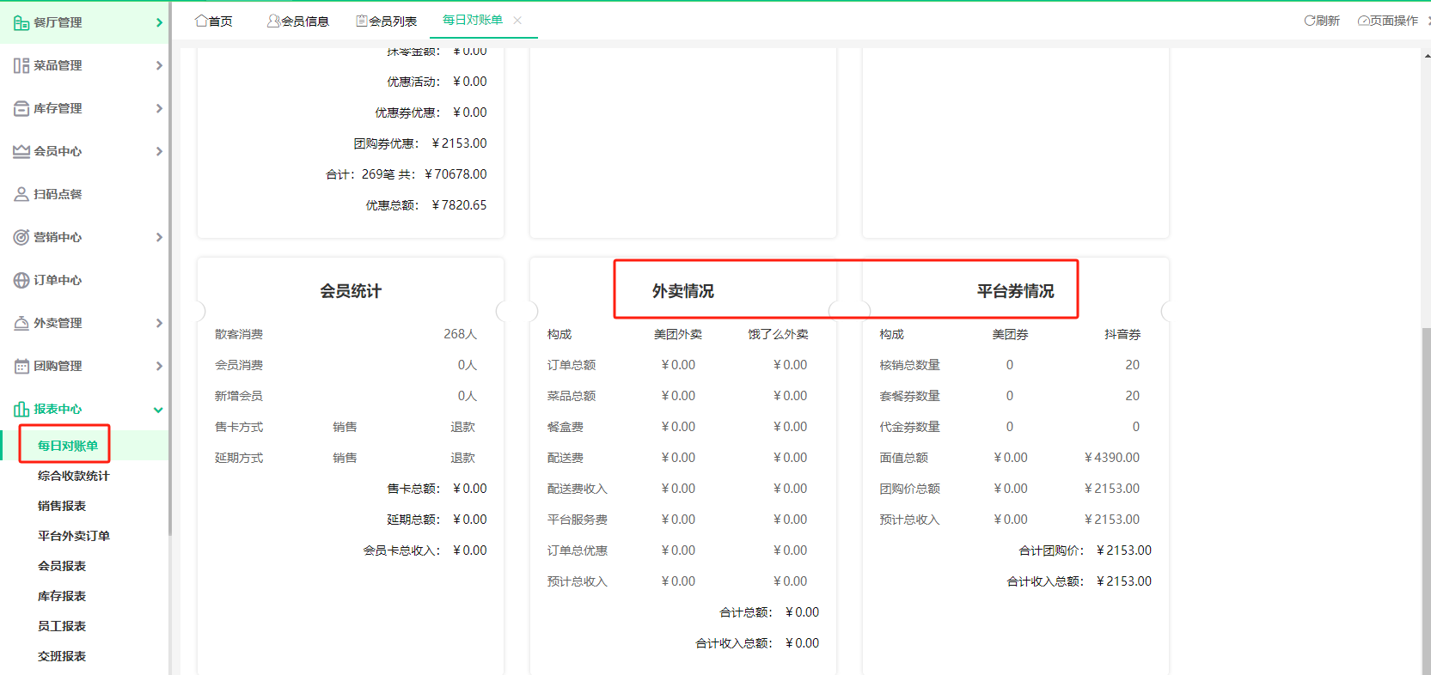Click the 外卖情况 card heading

(683, 291)
